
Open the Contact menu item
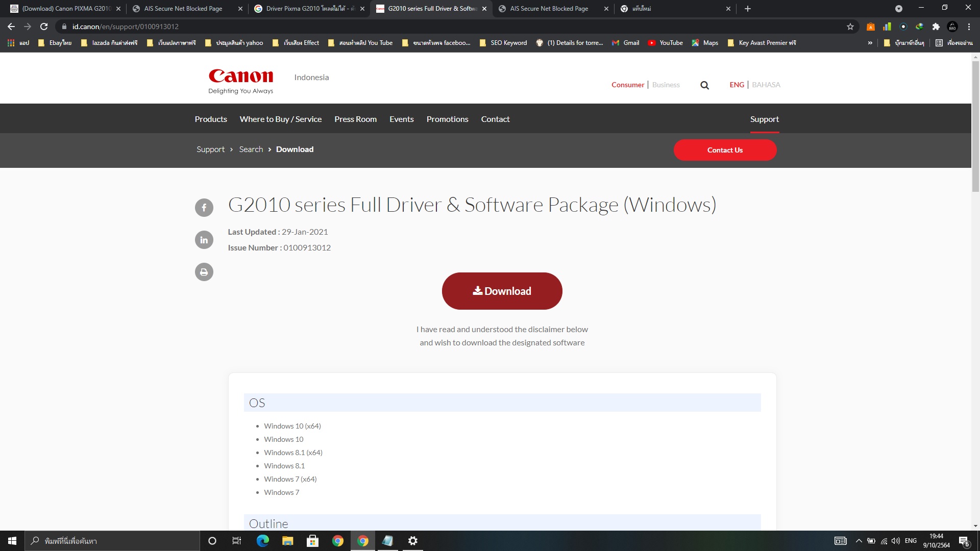point(496,119)
